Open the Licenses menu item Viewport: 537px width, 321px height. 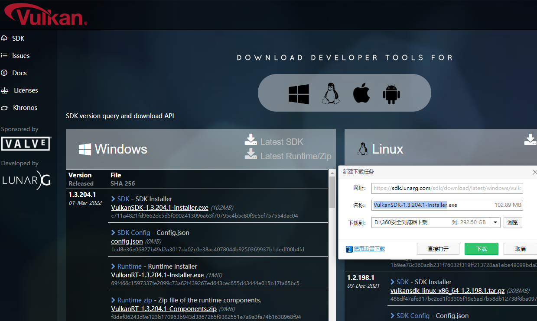pos(26,90)
